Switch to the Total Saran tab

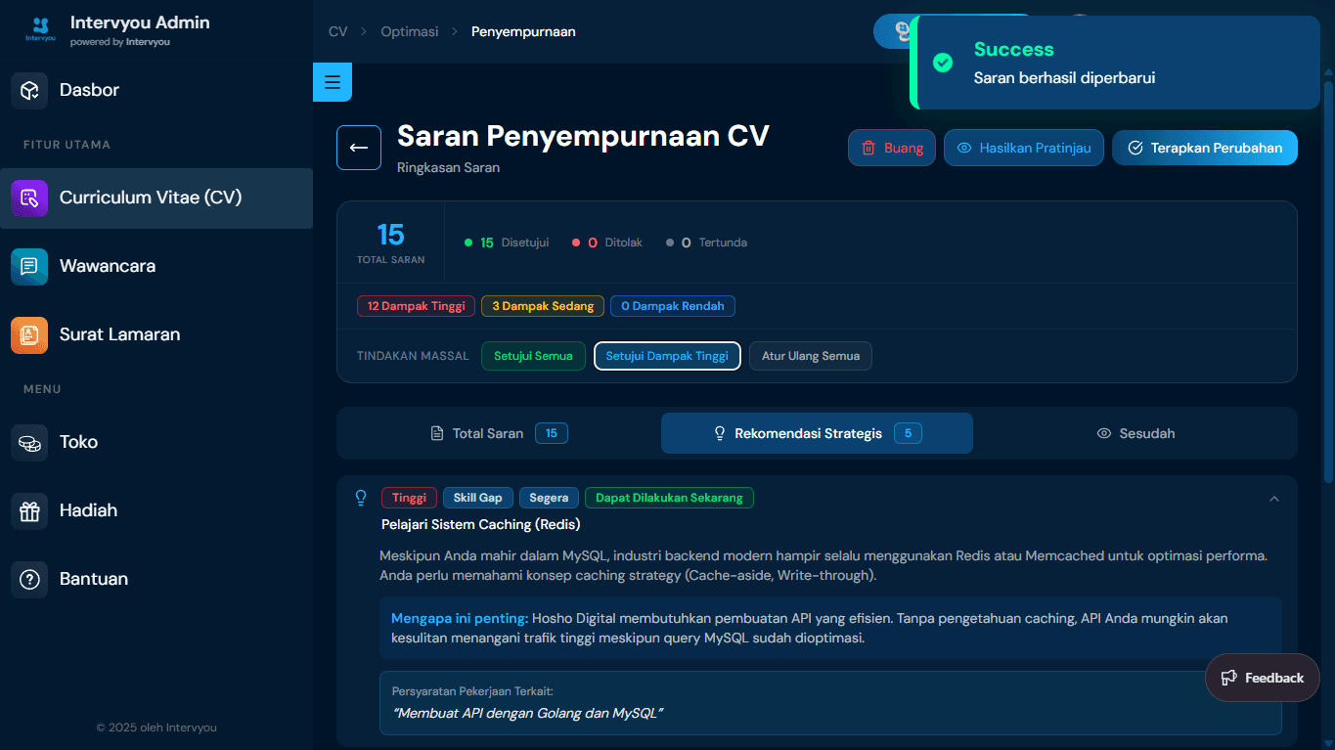(499, 433)
